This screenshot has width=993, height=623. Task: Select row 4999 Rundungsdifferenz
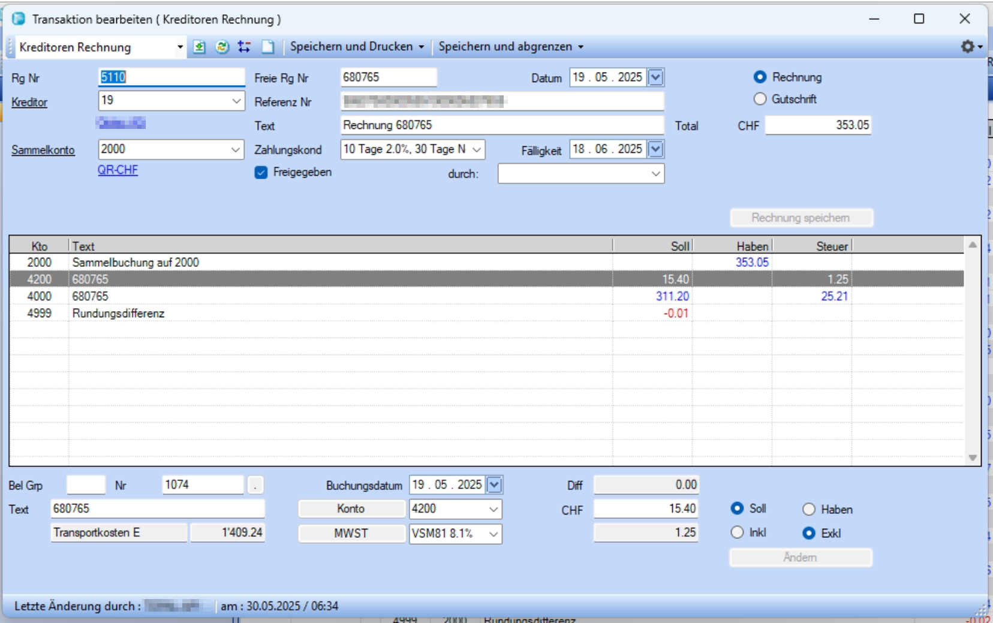[486, 313]
